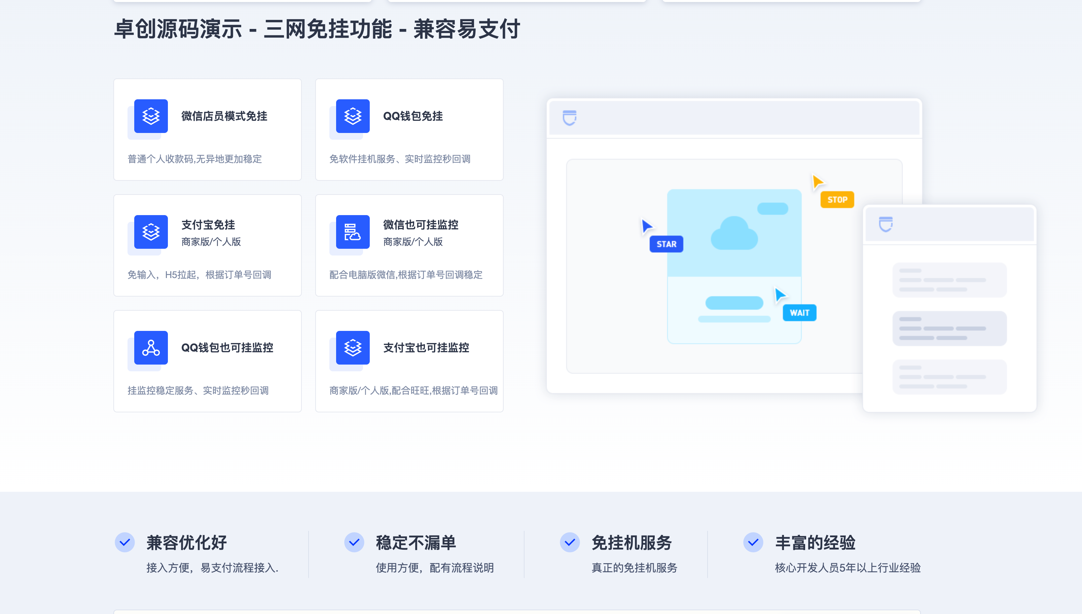Select the QQ钱包也可挂监控 card title
The image size is (1082, 614).
tap(227, 348)
